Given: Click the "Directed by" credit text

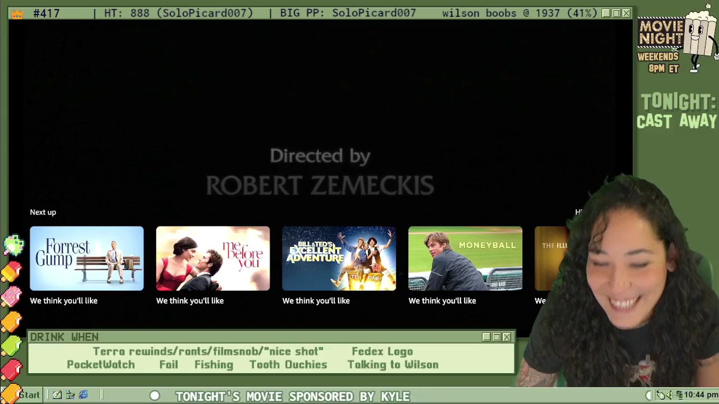Looking at the screenshot, I should [320, 156].
